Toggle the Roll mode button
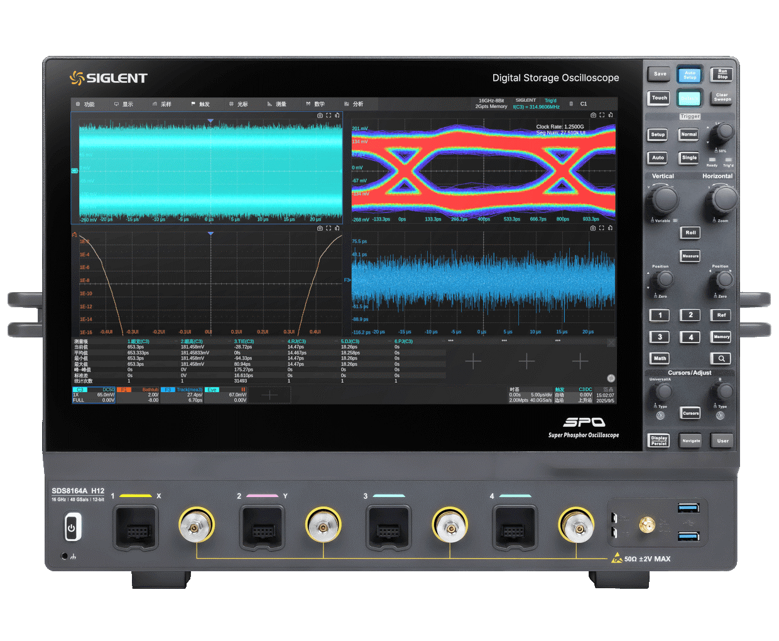Image resolution: width=779 pixels, height=641 pixels. pos(690,233)
